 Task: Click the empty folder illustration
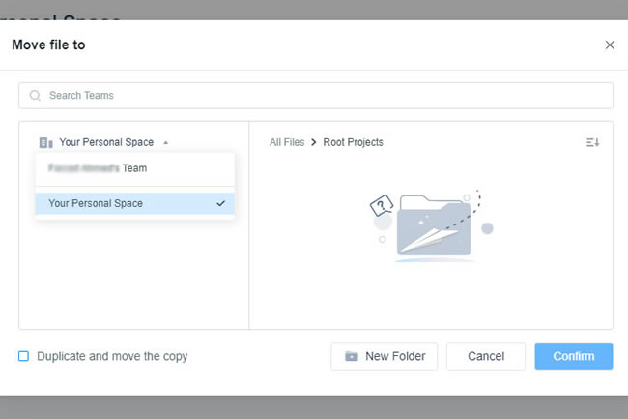coord(432,226)
